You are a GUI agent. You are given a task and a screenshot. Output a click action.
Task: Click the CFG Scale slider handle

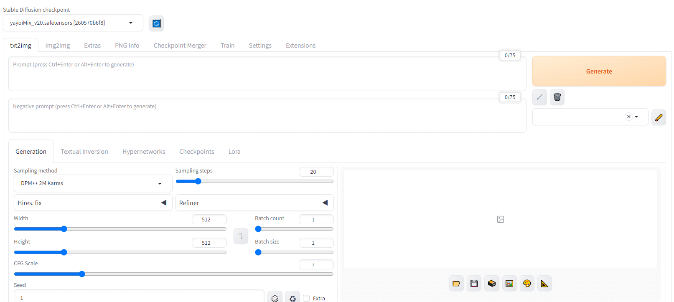[x=82, y=274]
